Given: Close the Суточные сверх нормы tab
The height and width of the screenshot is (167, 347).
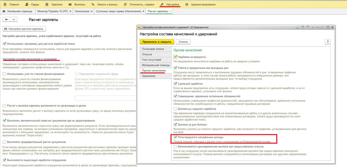Looking at the screenshot, I should pos(143,11).
